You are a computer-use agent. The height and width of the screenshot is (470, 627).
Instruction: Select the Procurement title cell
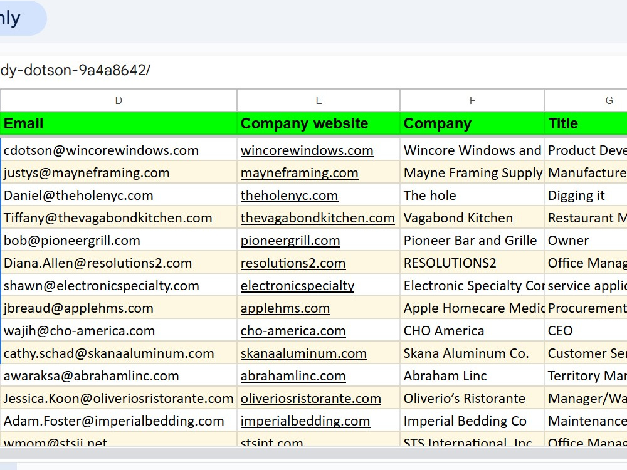click(x=586, y=308)
